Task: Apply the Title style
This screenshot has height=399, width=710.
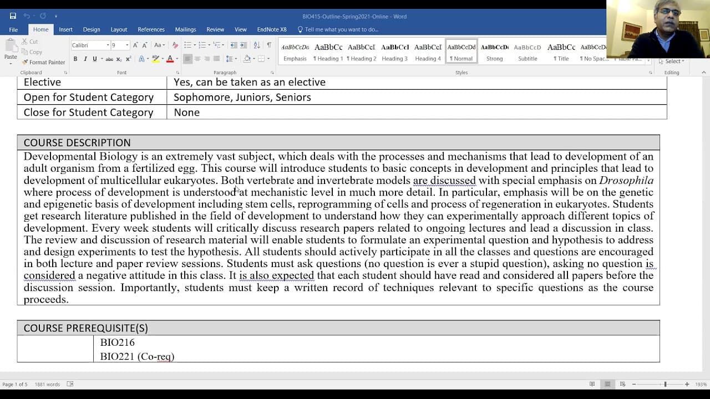Action: click(x=561, y=52)
